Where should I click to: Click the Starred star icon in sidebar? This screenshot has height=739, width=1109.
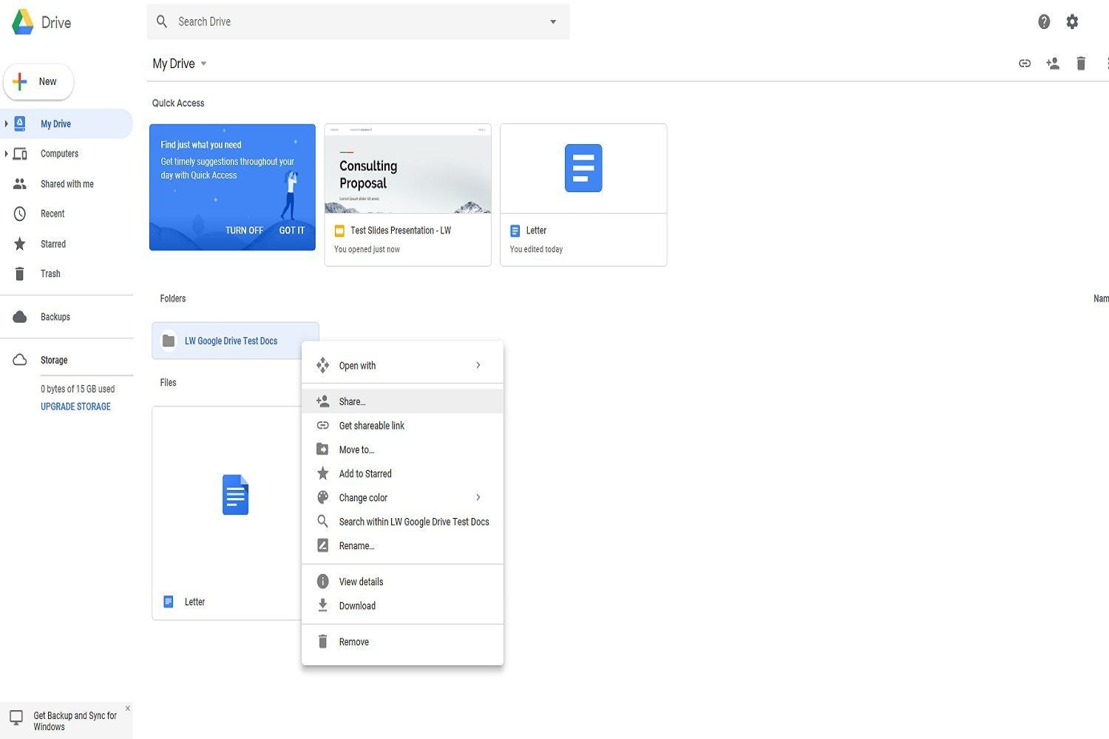coord(20,244)
